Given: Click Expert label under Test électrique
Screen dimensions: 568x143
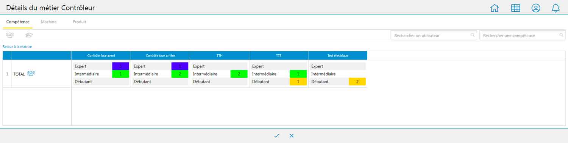Looking at the screenshot, I should pos(317,66).
